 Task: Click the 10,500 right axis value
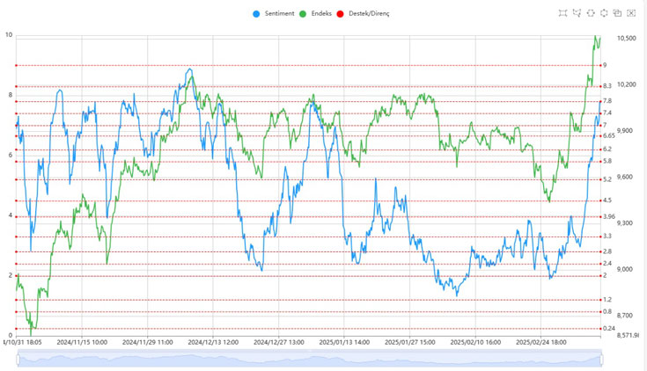click(x=626, y=39)
